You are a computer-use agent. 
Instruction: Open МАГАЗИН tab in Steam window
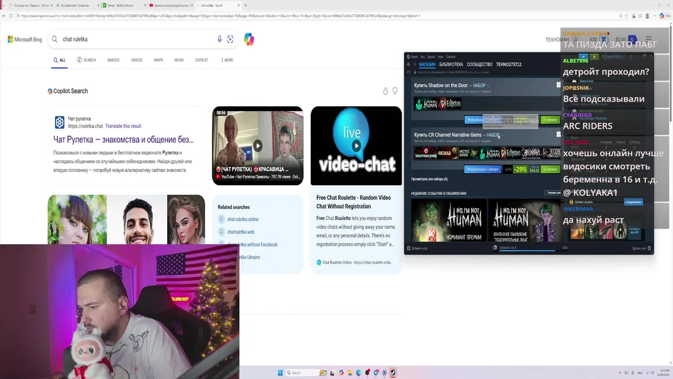point(427,65)
